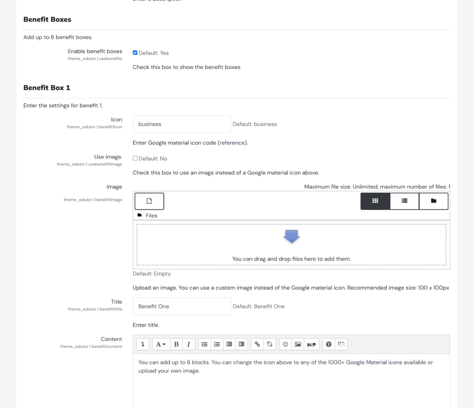474x408 pixels.
Task: Check the Use image checkbox
Action: click(135, 158)
